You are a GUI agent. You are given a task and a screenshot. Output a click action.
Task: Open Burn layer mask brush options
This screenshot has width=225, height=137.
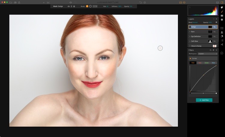coord(214,32)
